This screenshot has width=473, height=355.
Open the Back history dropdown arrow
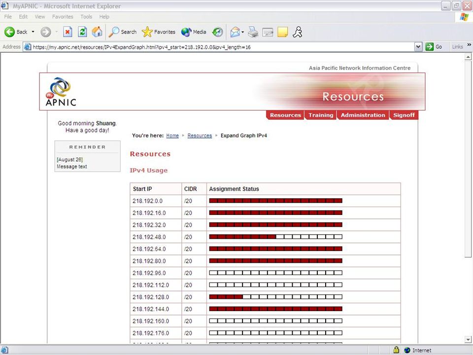33,32
